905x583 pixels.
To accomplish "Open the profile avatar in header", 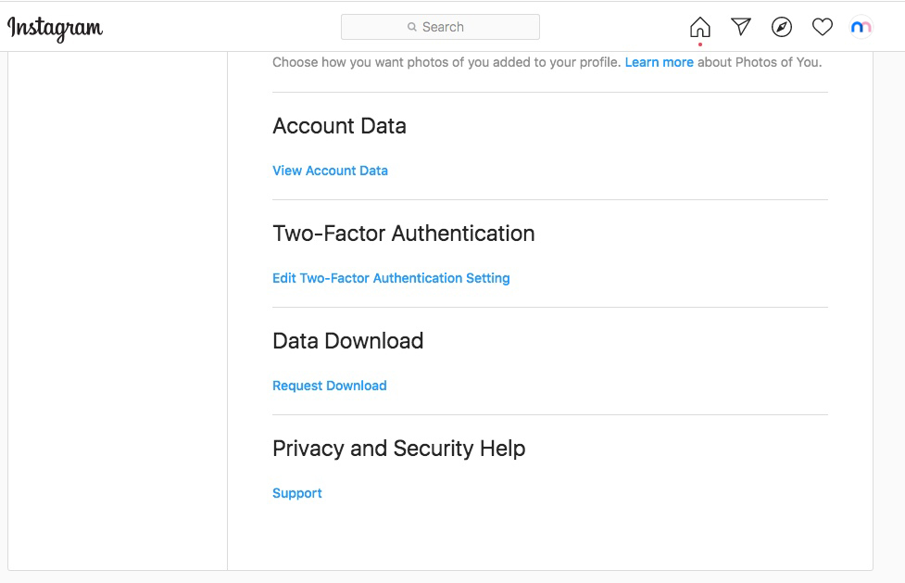I will [861, 27].
